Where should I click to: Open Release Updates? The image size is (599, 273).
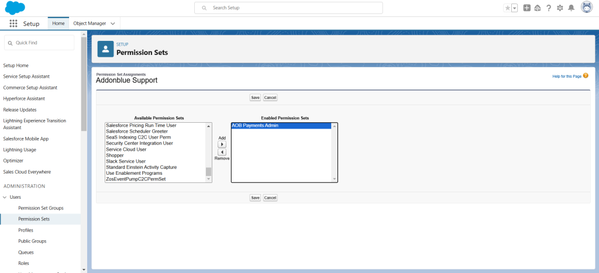(20, 109)
